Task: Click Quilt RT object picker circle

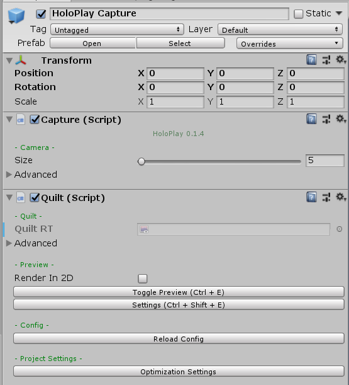Action: [x=339, y=229]
